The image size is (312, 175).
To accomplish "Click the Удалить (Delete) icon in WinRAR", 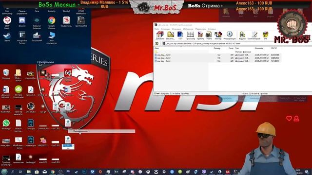I will [200, 35].
